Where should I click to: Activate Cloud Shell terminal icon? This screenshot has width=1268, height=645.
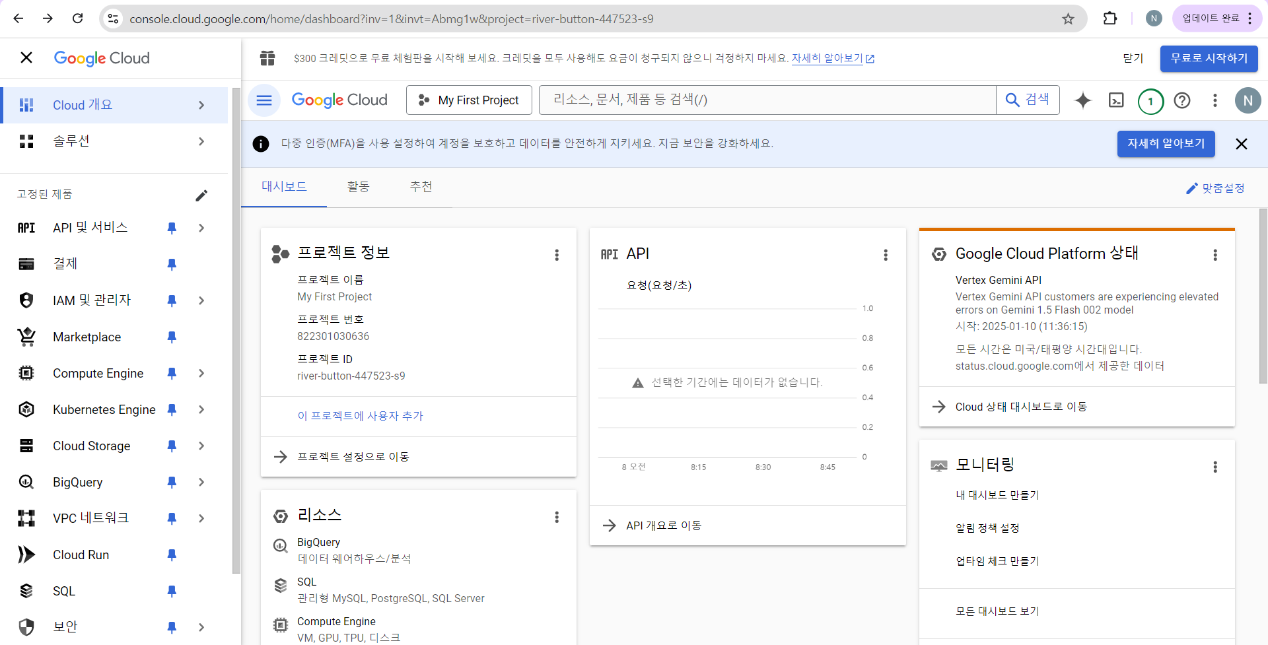[1116, 100]
